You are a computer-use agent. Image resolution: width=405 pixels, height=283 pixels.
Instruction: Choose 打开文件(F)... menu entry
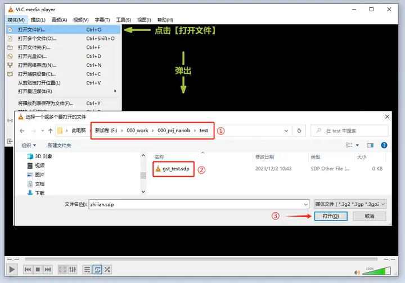[x=63, y=30]
